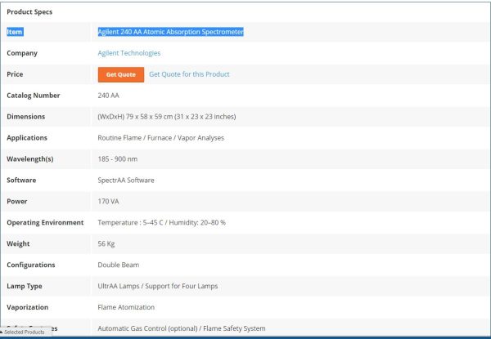Click the Double Beam configuration value

point(119,265)
